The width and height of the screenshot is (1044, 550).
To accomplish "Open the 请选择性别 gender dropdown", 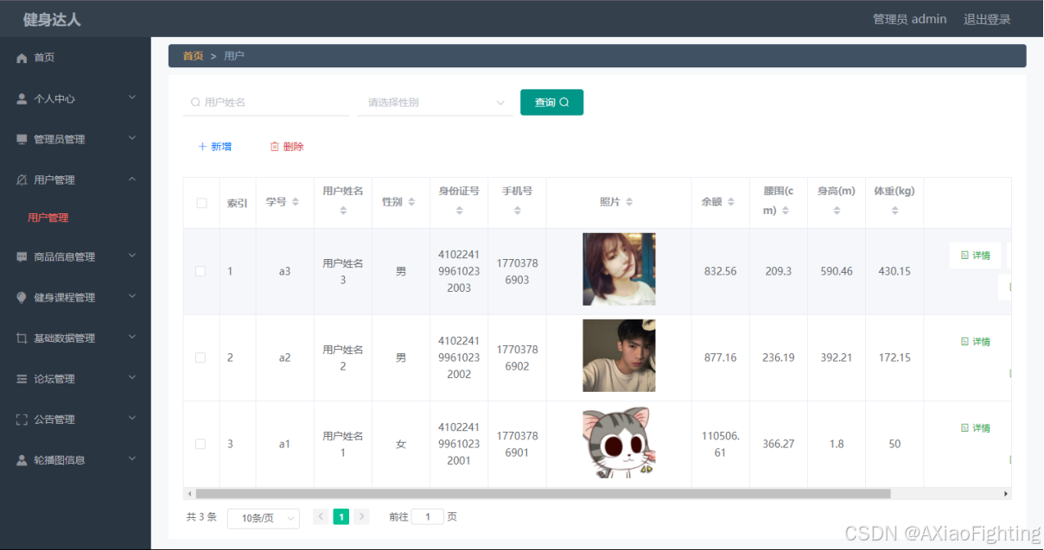I will [x=436, y=103].
